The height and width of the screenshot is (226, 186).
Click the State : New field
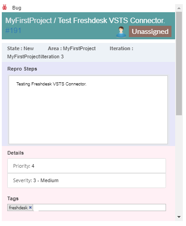(20, 48)
